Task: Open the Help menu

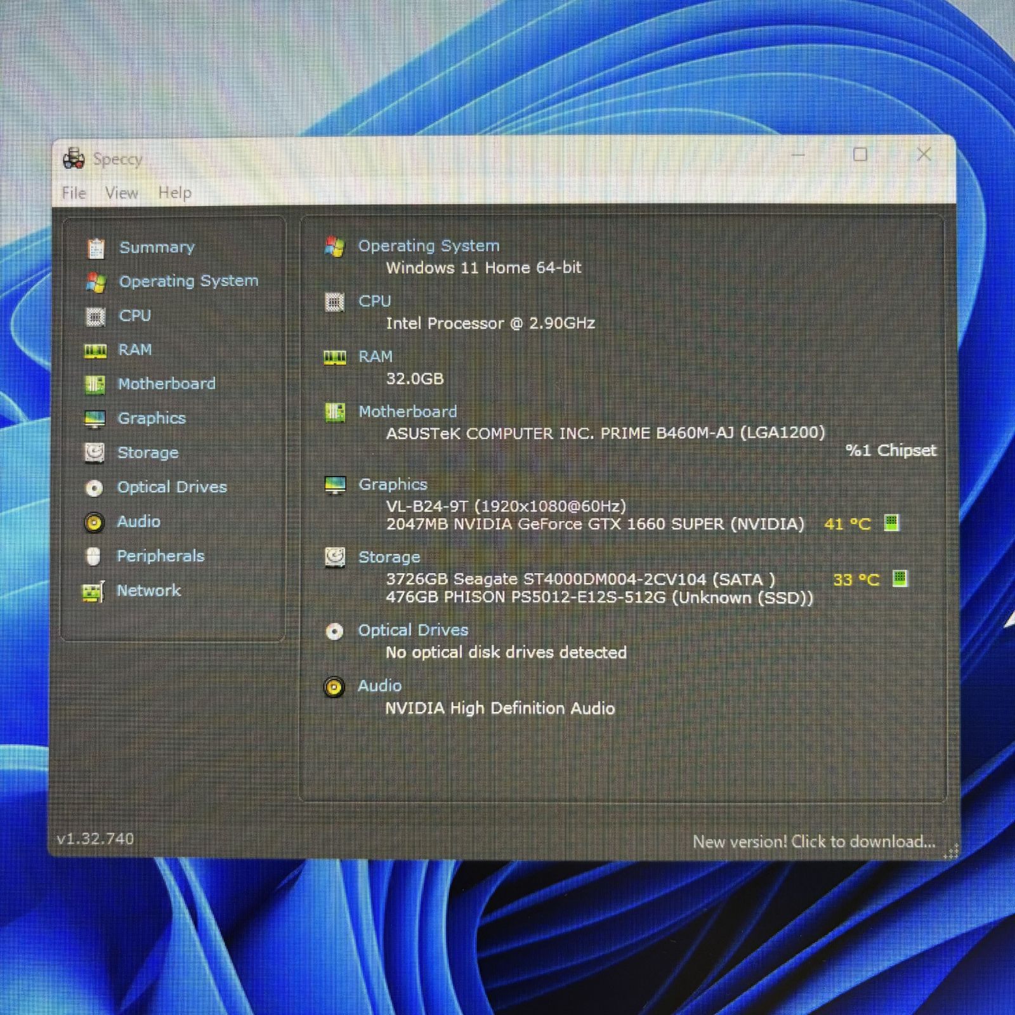Action: [x=174, y=193]
